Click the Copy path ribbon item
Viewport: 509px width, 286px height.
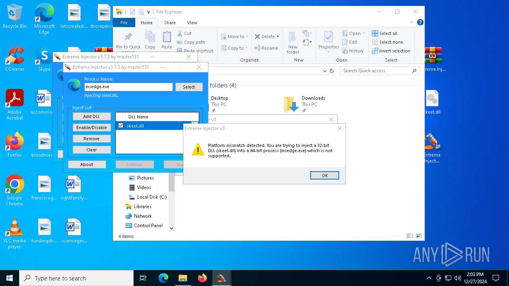tap(191, 42)
